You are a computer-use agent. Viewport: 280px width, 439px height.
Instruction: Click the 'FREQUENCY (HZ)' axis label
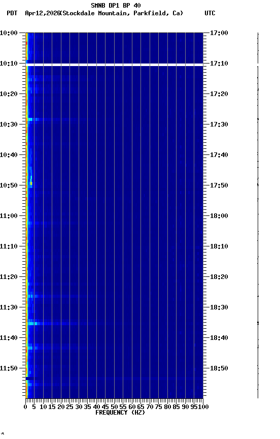coord(120,413)
